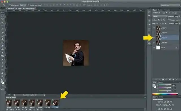This screenshot has width=181, height=111.
Task: Select the Pen tool
Action: pyautogui.click(x=3, y=60)
